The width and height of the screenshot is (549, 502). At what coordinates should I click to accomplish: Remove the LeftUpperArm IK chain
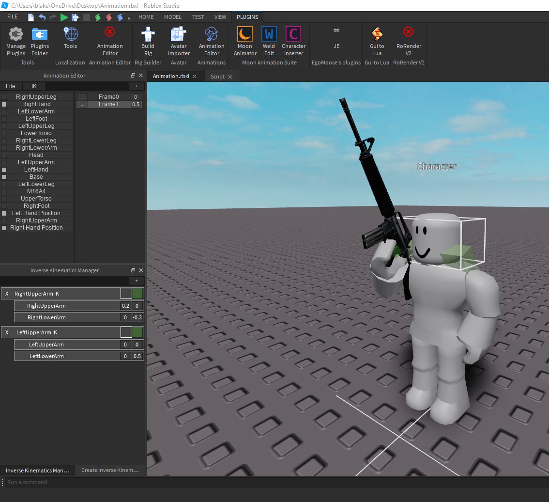7,332
